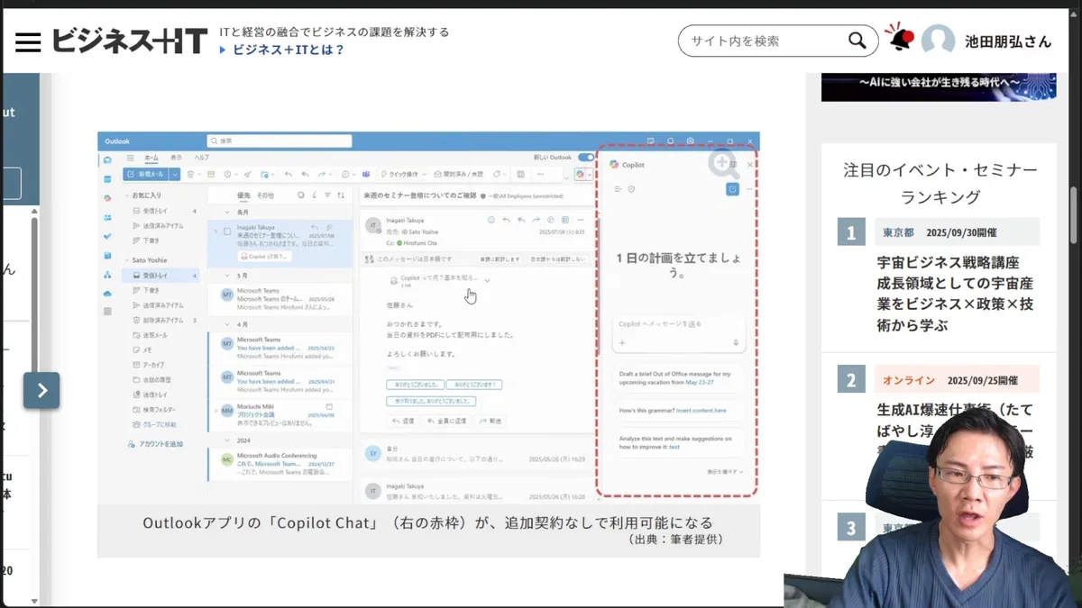The image size is (1082, 608).
Task: Open the ビジネス+ITとは? link
Action: [289, 50]
